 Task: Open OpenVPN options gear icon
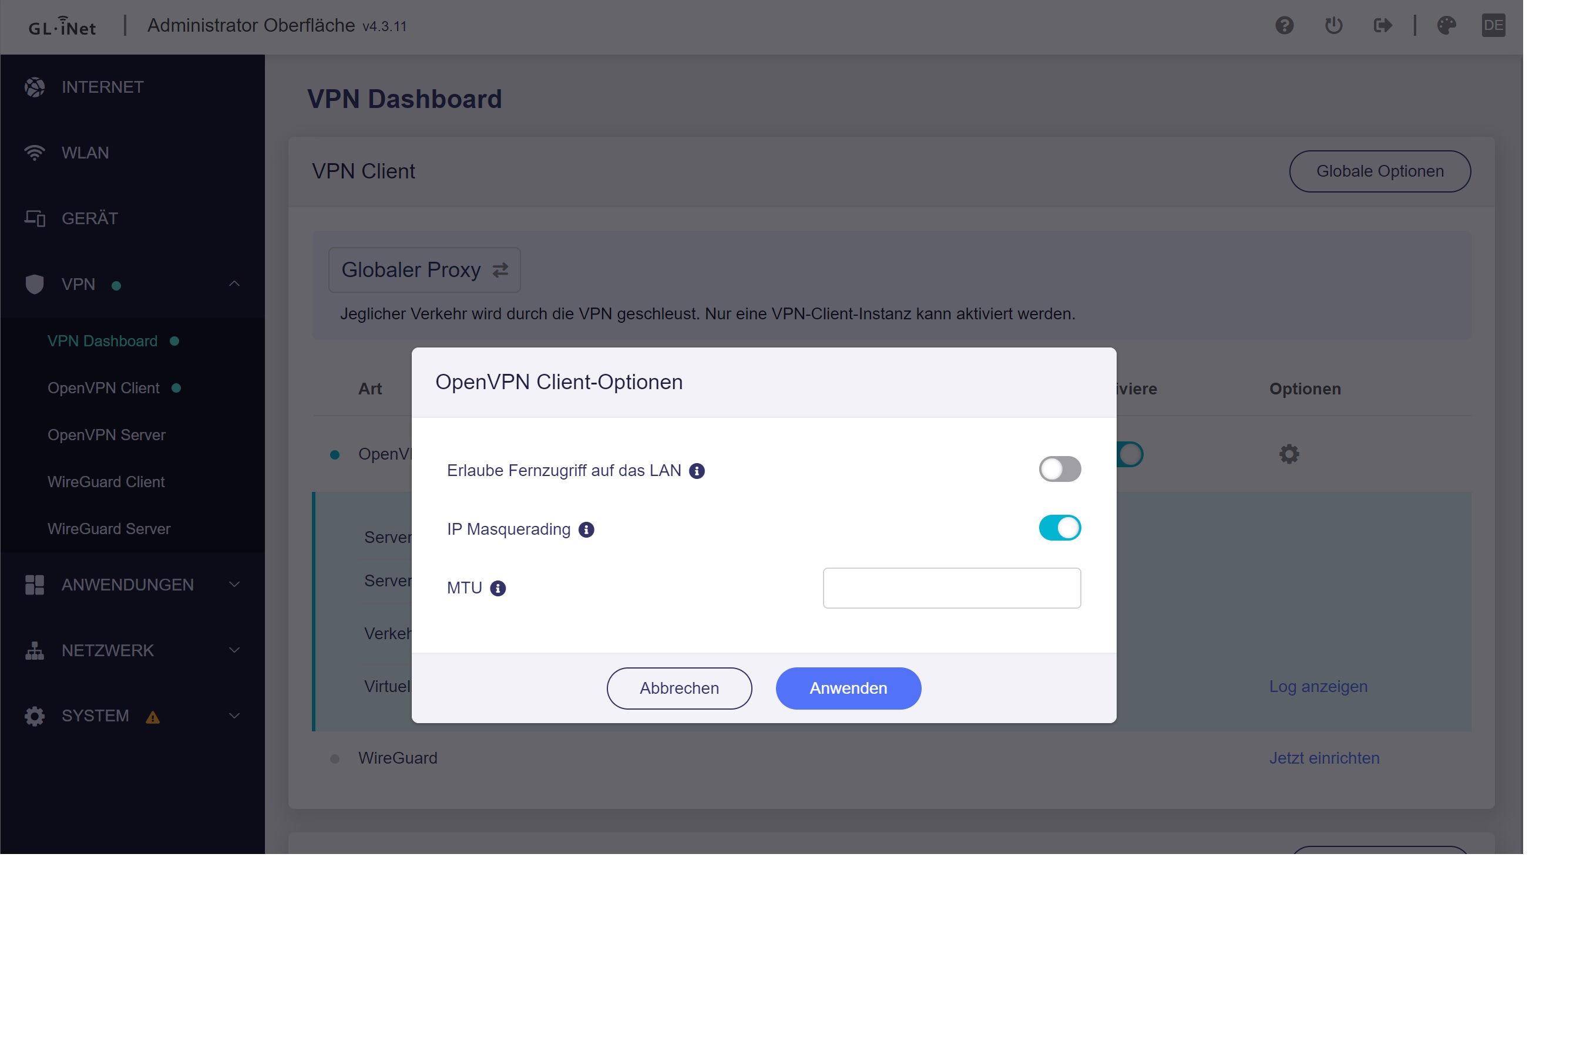pos(1288,454)
